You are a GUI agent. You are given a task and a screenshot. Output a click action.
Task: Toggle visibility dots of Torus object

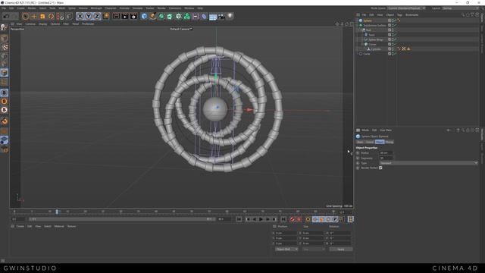point(393,35)
